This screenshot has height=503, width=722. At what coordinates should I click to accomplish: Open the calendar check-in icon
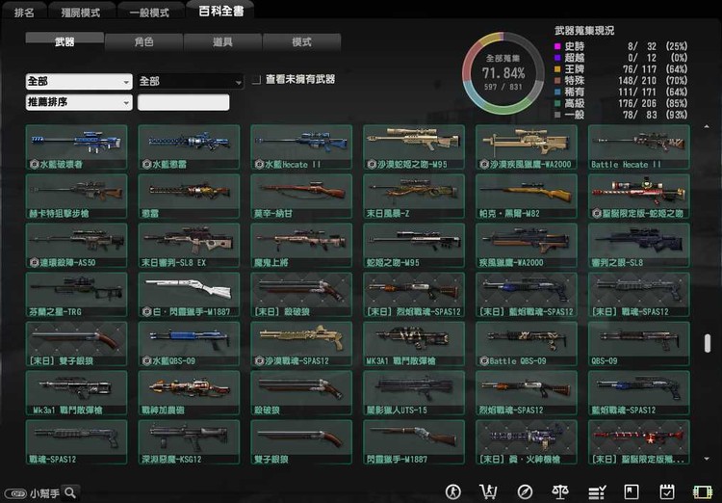667,492
